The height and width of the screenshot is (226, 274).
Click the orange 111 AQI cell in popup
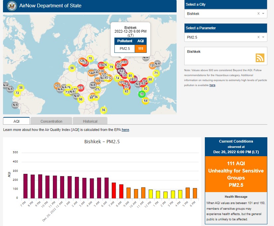click(x=141, y=49)
